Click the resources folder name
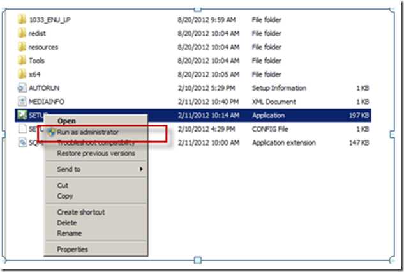Image resolution: width=404 pixels, height=272 pixels. (43, 47)
